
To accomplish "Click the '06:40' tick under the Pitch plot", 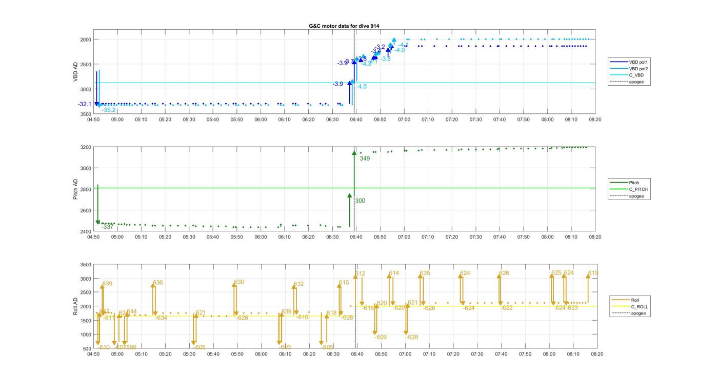I will point(356,237).
